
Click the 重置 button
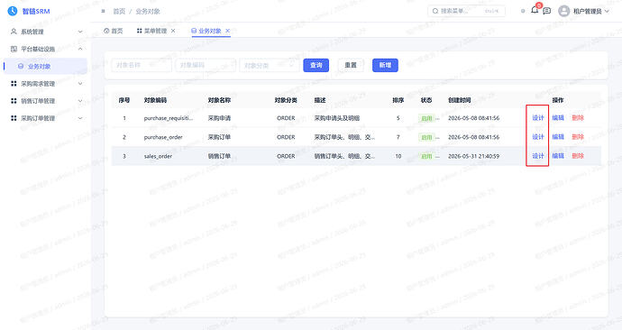(351, 65)
